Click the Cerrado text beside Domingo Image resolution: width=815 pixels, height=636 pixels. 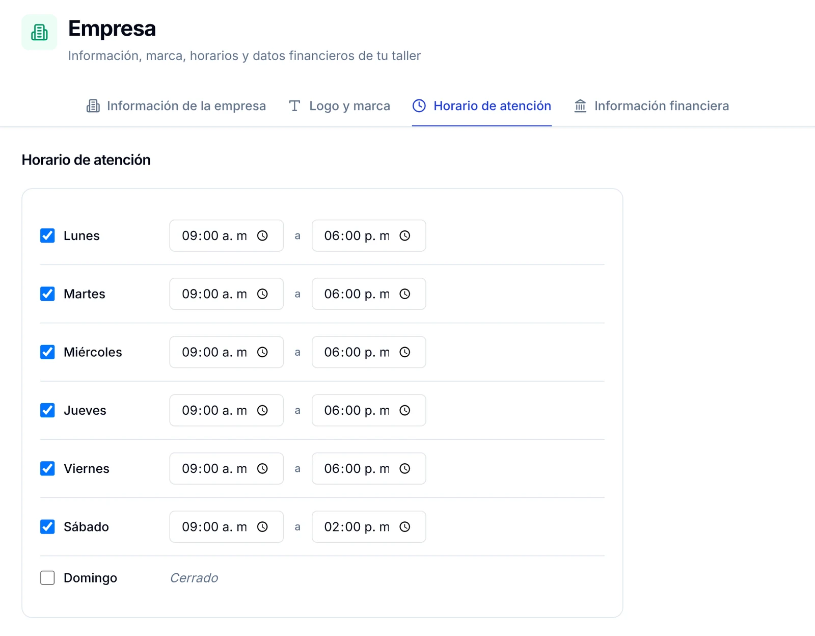click(x=194, y=578)
